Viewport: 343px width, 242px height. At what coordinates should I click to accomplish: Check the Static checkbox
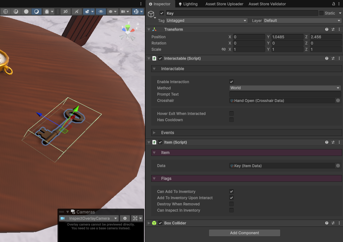321,13
